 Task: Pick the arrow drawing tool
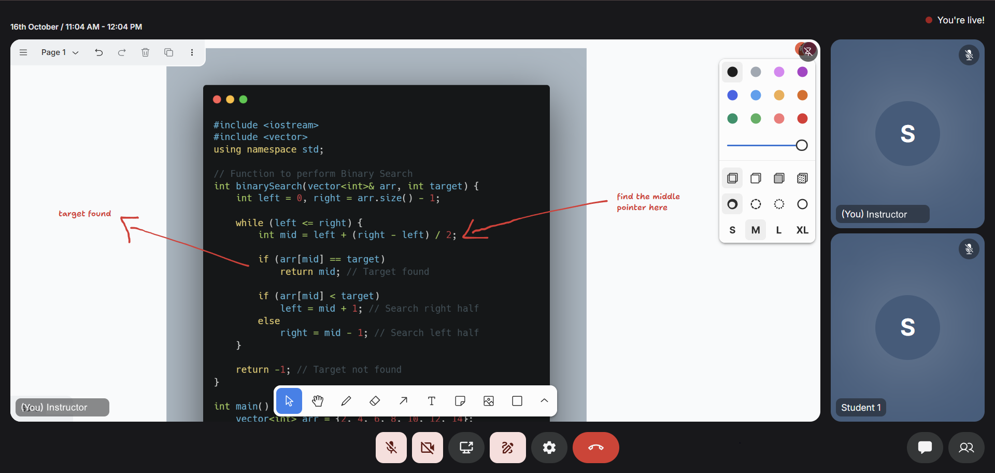(x=403, y=401)
